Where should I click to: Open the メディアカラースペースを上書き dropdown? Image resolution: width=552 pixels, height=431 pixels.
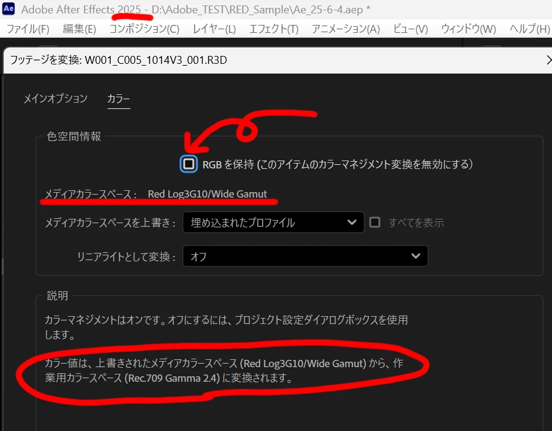(x=273, y=222)
